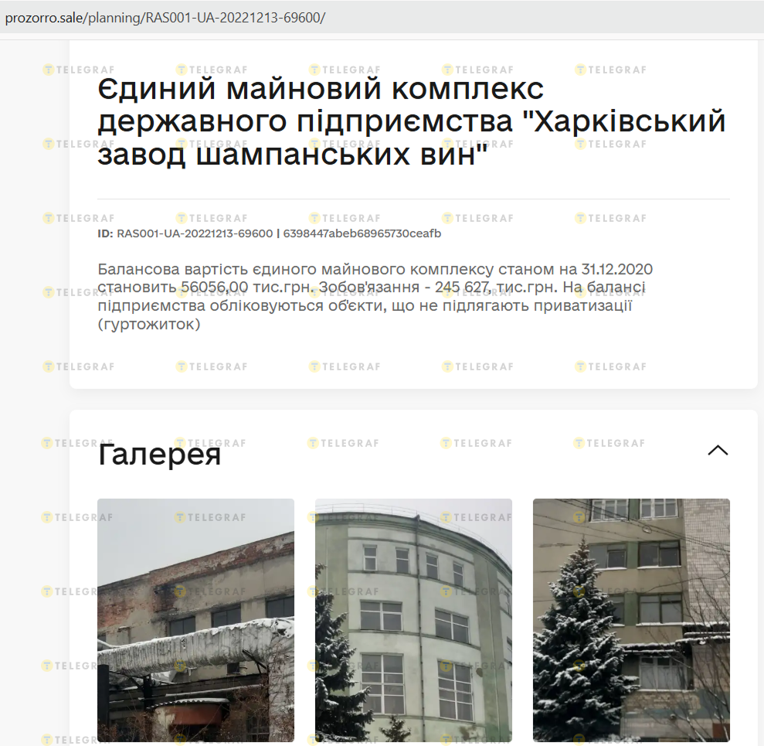Screen dimensions: 764x746
Task: Click the Галерея section heading
Action: [x=160, y=455]
